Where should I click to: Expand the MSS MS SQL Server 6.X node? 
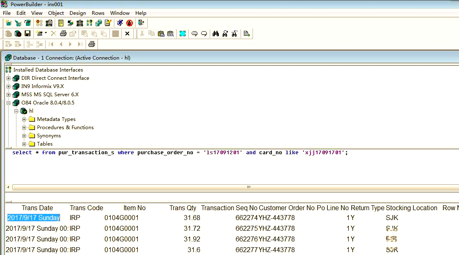(x=9, y=95)
